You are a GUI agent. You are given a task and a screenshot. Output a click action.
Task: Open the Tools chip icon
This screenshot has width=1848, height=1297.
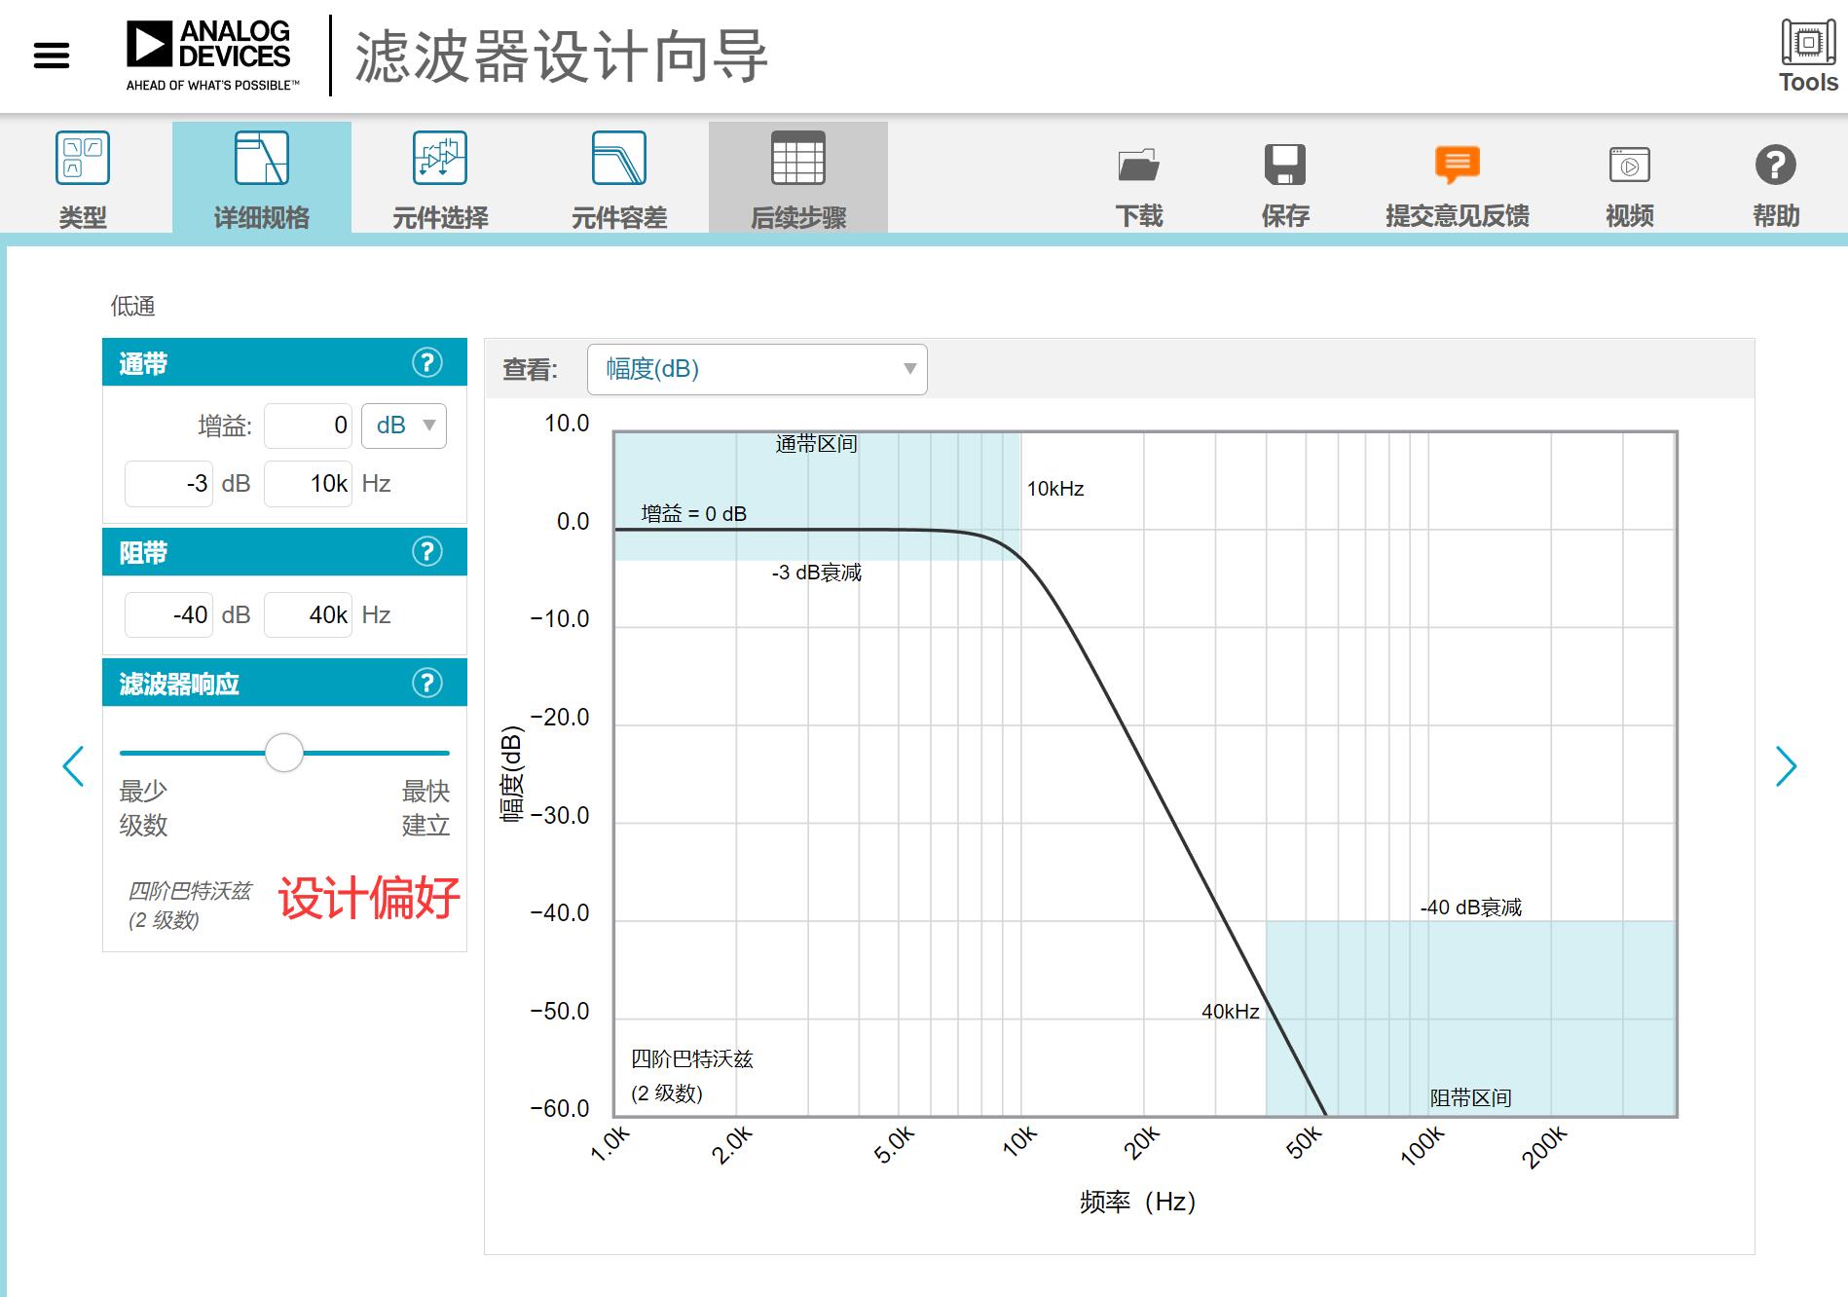[x=1808, y=44]
